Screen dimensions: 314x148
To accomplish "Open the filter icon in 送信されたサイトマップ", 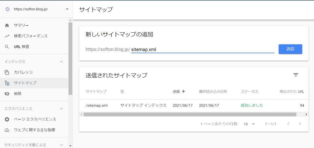I will click(296, 75).
